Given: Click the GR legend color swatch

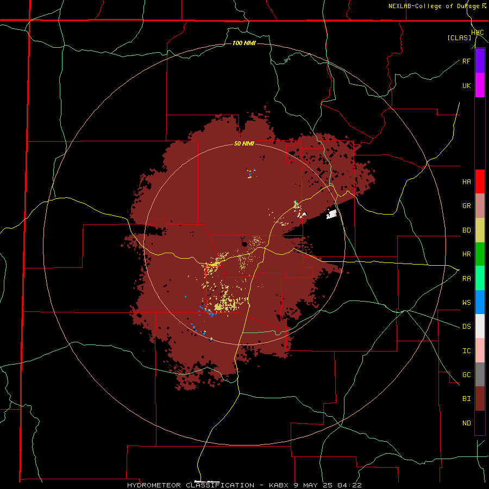Looking at the screenshot, I should point(480,206).
